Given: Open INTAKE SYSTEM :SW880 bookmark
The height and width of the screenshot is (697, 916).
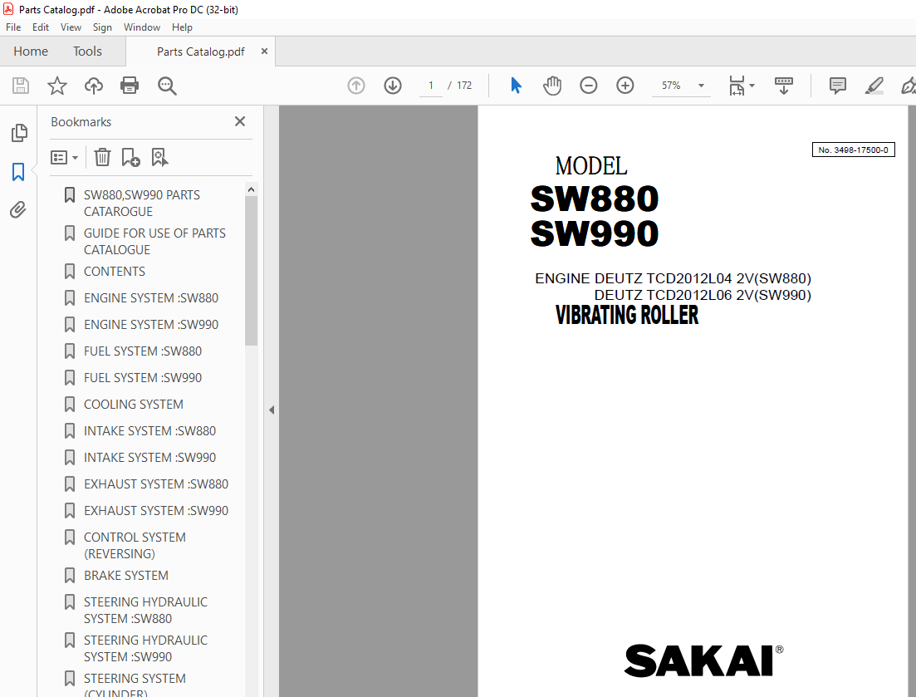Looking at the screenshot, I should (149, 431).
